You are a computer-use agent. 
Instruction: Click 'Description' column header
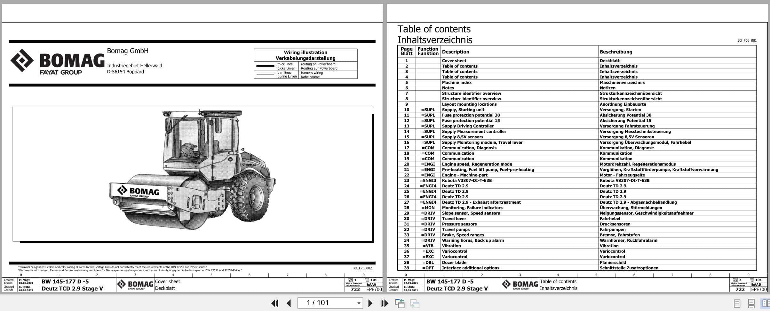[x=455, y=52]
